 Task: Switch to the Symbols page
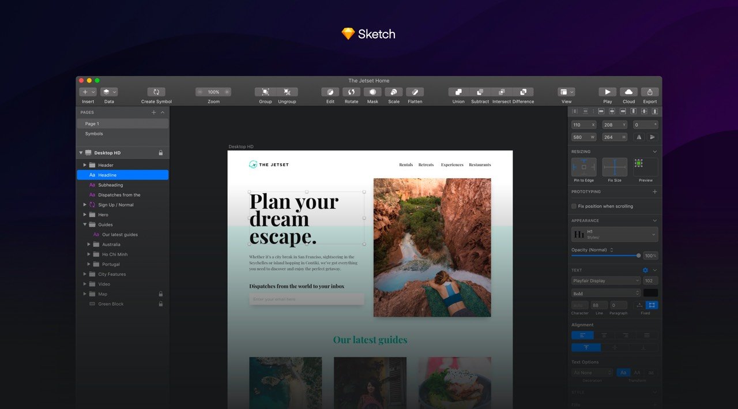coord(94,133)
